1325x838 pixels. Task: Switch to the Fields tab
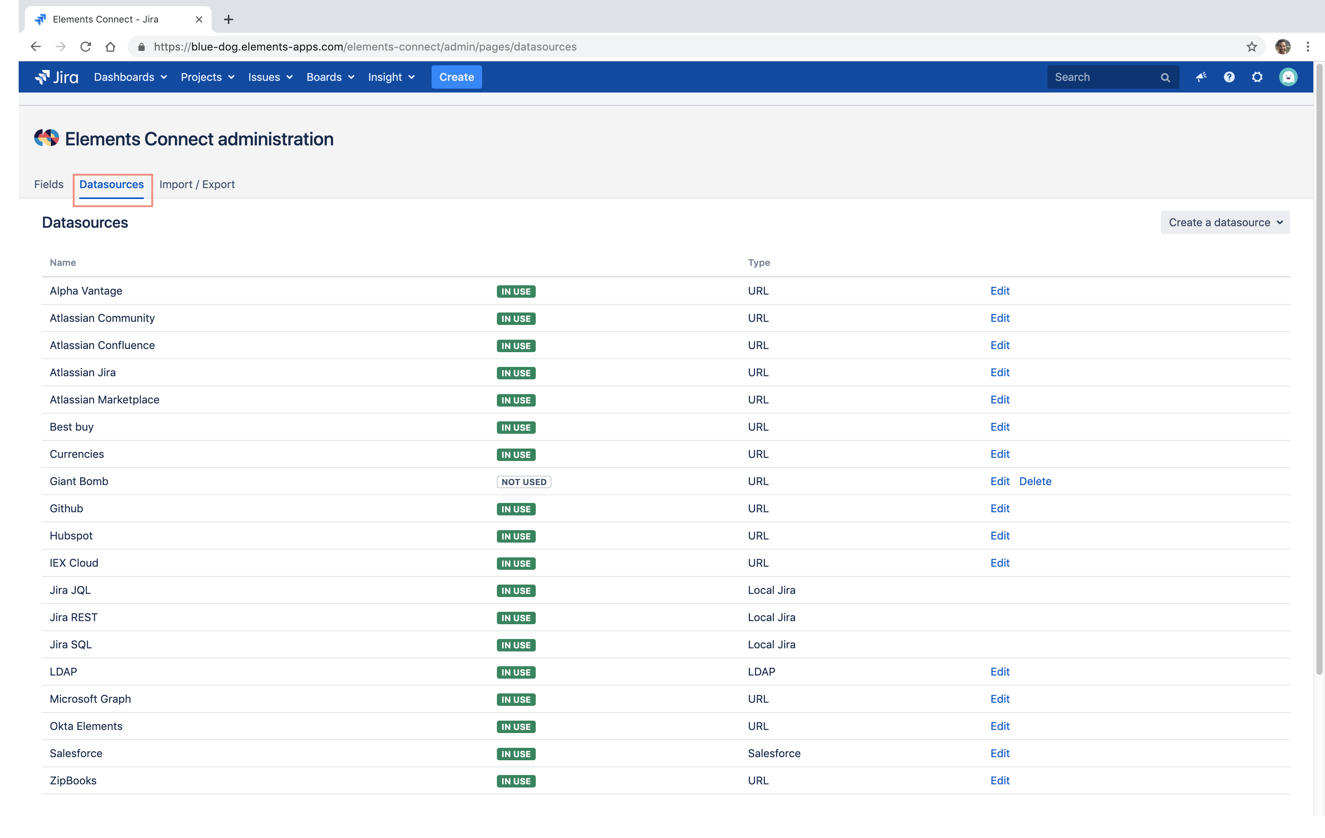[x=49, y=184]
